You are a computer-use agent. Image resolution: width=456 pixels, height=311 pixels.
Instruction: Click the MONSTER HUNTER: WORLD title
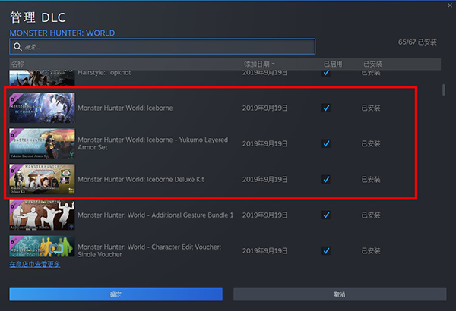click(x=62, y=33)
